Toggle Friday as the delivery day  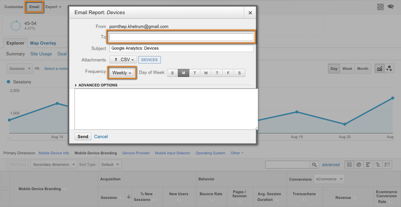pyautogui.click(x=228, y=73)
